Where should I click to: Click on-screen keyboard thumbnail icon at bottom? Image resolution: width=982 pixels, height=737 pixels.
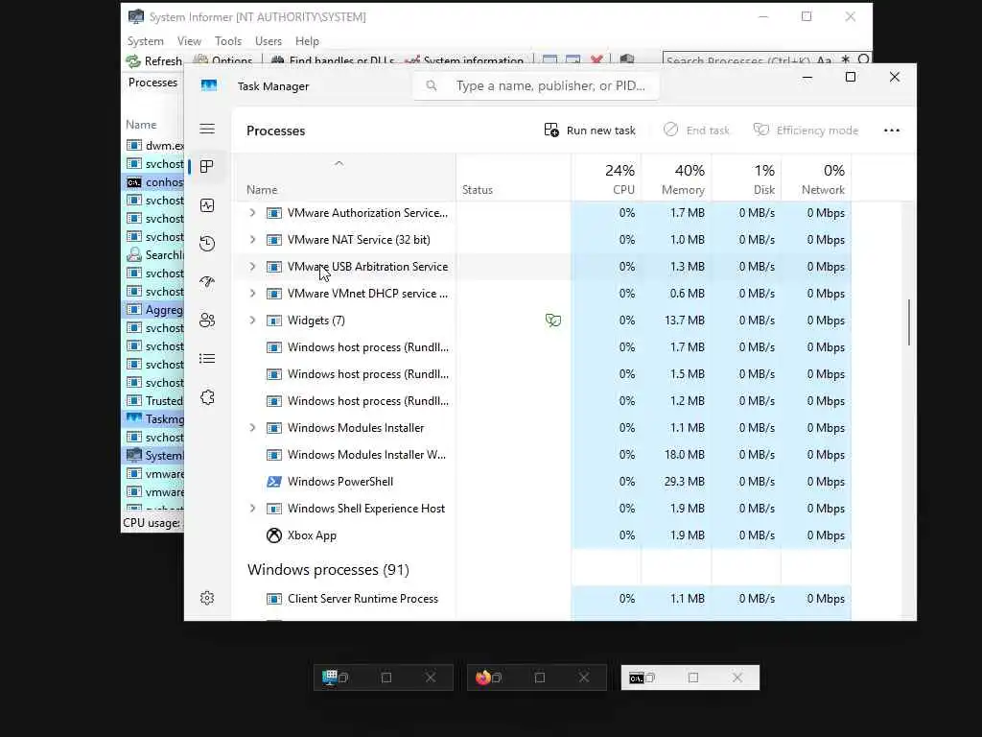coord(330,678)
